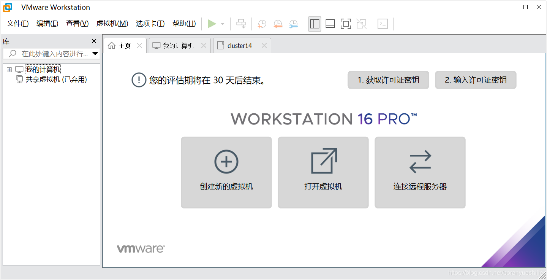Image resolution: width=547 pixels, height=280 pixels.
Task: Click the library search input field
Action: point(51,54)
